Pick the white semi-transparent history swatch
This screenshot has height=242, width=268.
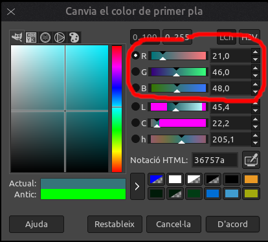click(194, 179)
